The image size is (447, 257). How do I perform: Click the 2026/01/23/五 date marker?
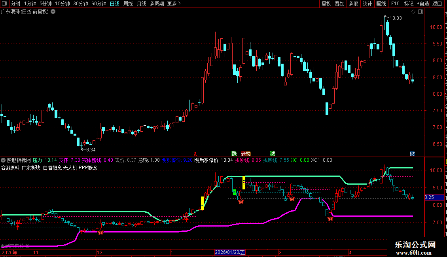(x=230, y=252)
